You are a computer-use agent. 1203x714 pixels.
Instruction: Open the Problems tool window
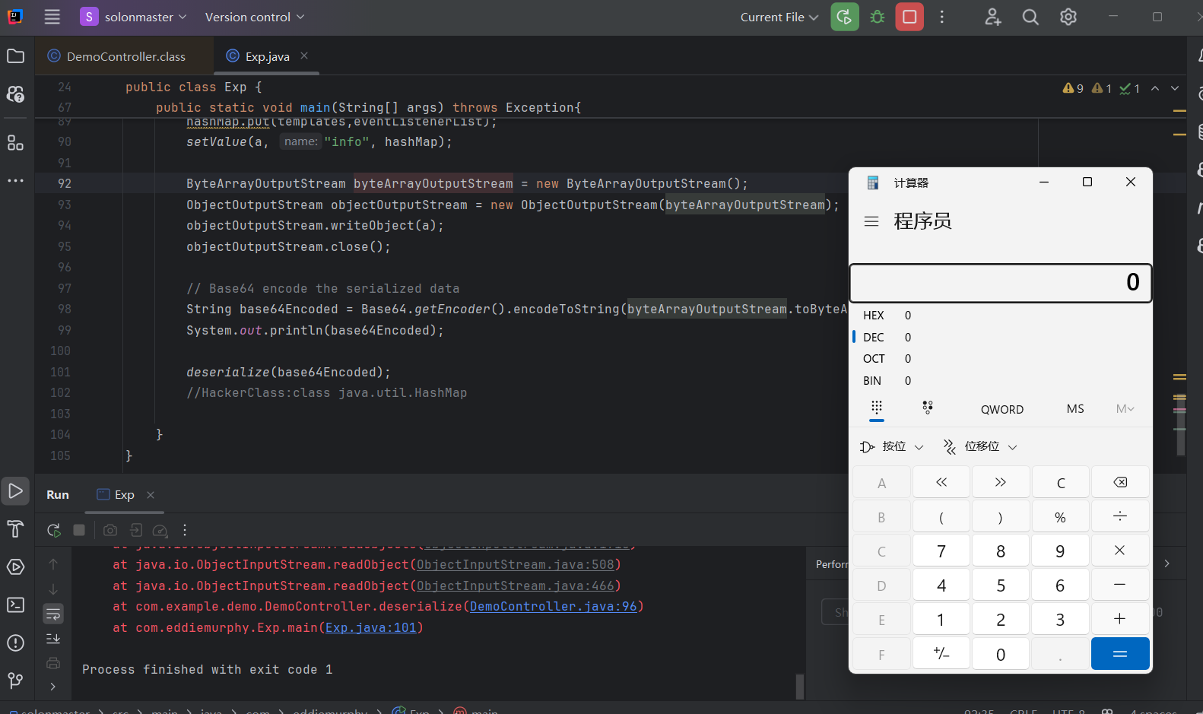click(15, 643)
